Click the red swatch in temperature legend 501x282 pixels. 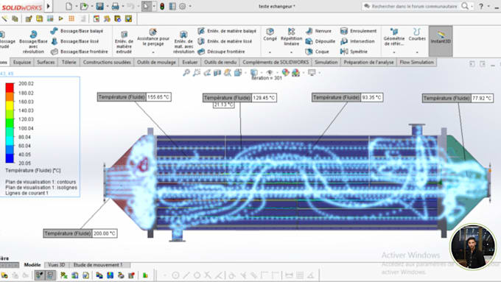(x=10, y=88)
